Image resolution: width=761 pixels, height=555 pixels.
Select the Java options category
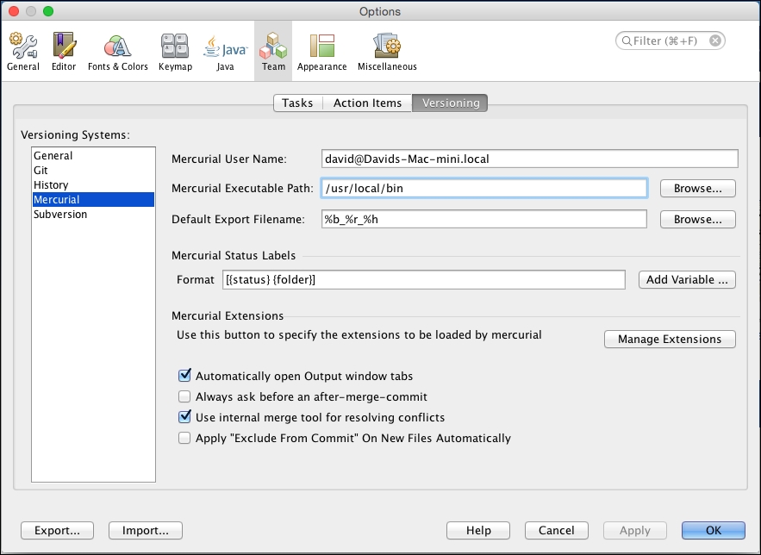[x=223, y=49]
